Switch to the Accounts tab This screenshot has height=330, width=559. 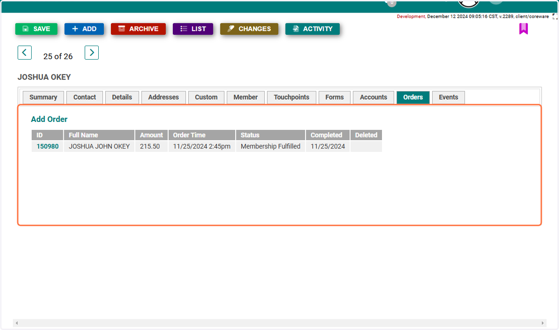click(x=374, y=97)
